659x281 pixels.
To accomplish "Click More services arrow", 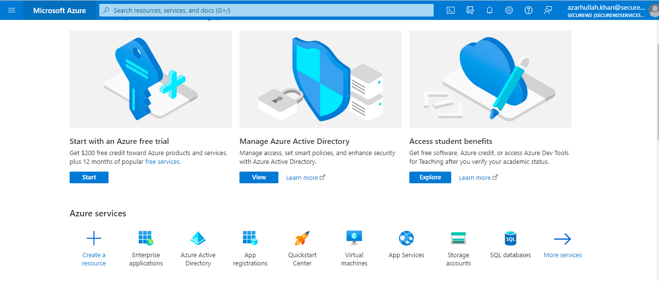I will pyautogui.click(x=563, y=239).
